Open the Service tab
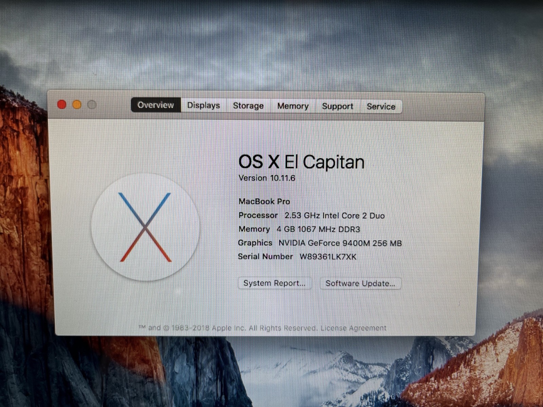 point(381,106)
